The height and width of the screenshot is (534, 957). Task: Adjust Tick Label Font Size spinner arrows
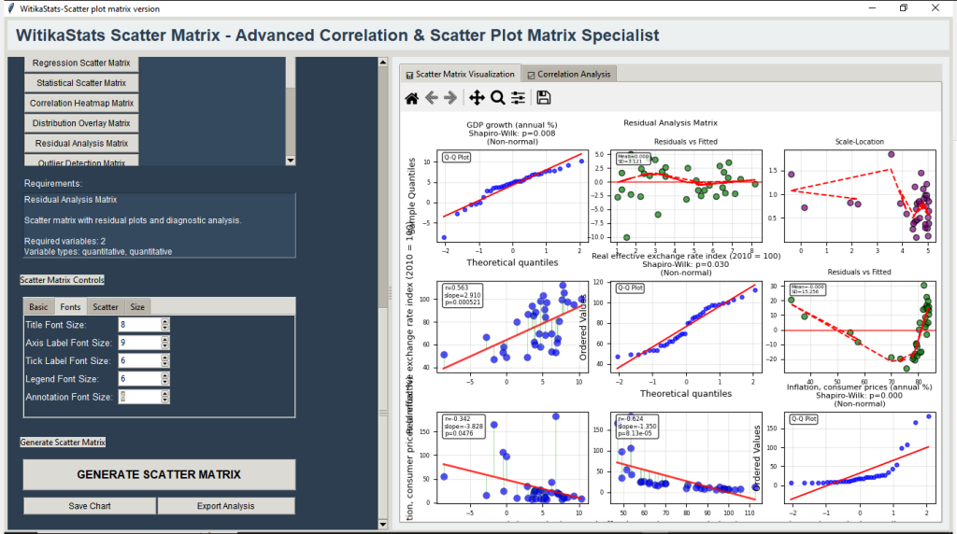(164, 360)
